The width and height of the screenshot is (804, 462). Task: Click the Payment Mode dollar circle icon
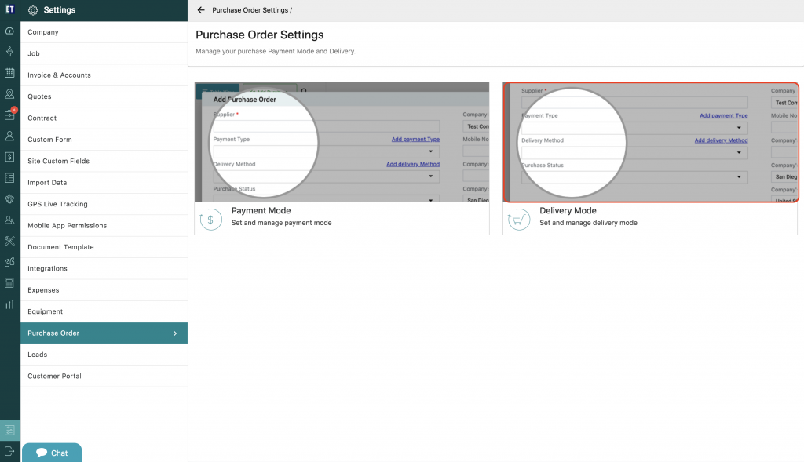click(x=210, y=220)
